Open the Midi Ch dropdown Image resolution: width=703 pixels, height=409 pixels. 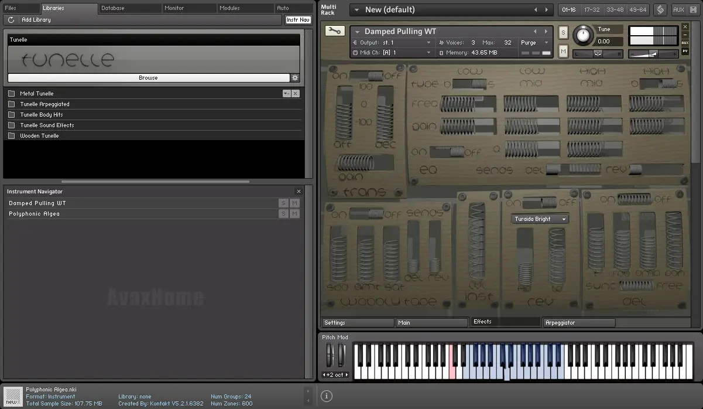click(394, 53)
